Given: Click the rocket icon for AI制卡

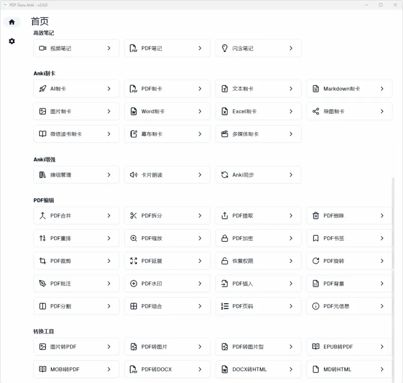Looking at the screenshot, I should click(43, 89).
